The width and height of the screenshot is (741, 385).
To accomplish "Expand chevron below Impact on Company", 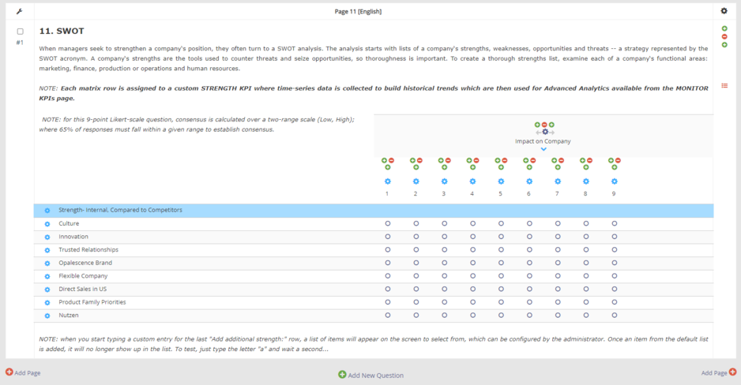I will [544, 149].
